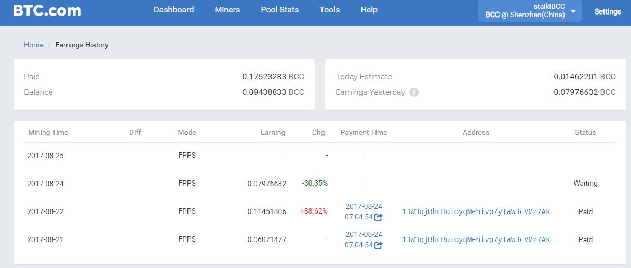Viewport: 631px width, 268px height.
Task: Open the Help menu item
Action: click(369, 10)
